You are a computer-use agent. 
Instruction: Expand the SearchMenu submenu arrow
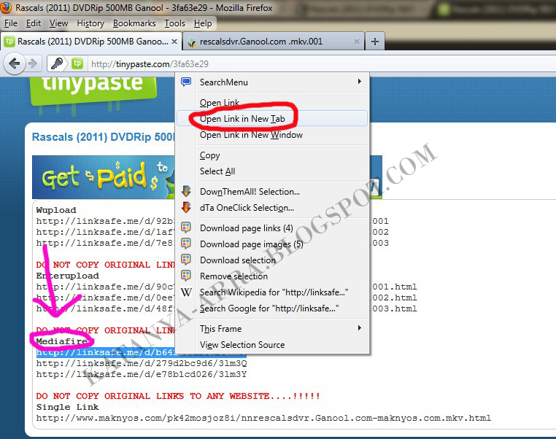359,82
